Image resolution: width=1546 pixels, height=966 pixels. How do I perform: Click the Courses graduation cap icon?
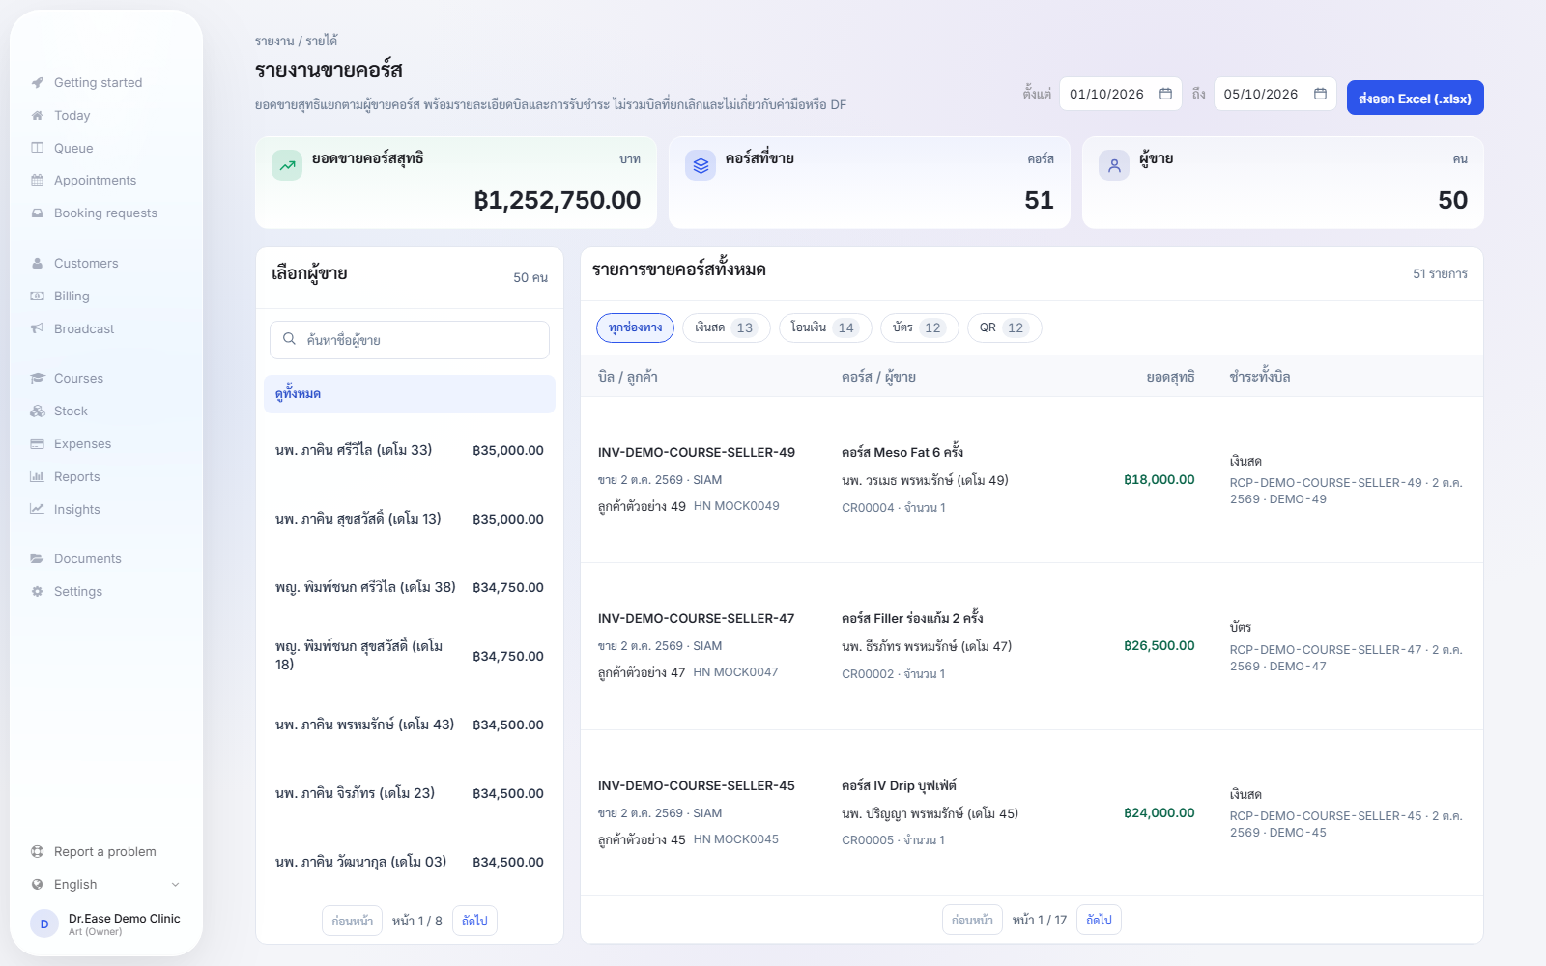point(37,379)
